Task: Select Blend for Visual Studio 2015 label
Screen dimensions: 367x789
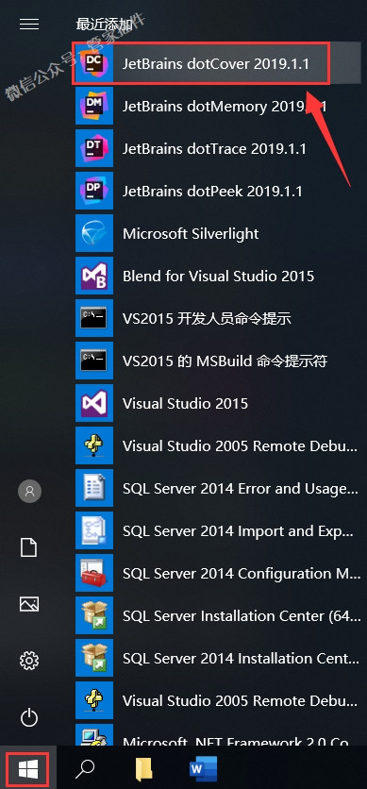Action: click(x=219, y=276)
